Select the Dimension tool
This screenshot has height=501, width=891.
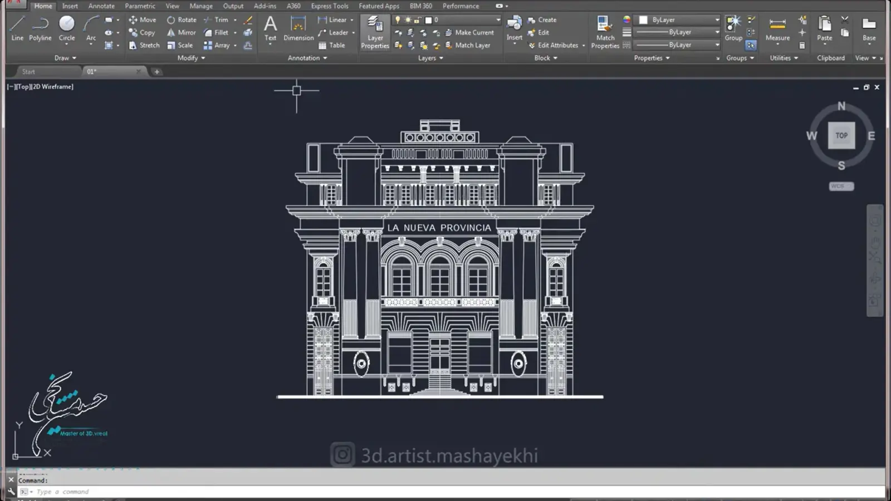(298, 28)
